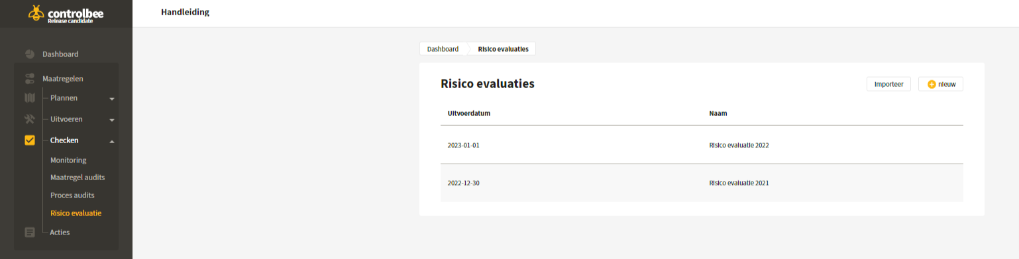Image resolution: width=1019 pixels, height=259 pixels.
Task: Go to Dashboard breadcrumb
Action: [x=443, y=49]
